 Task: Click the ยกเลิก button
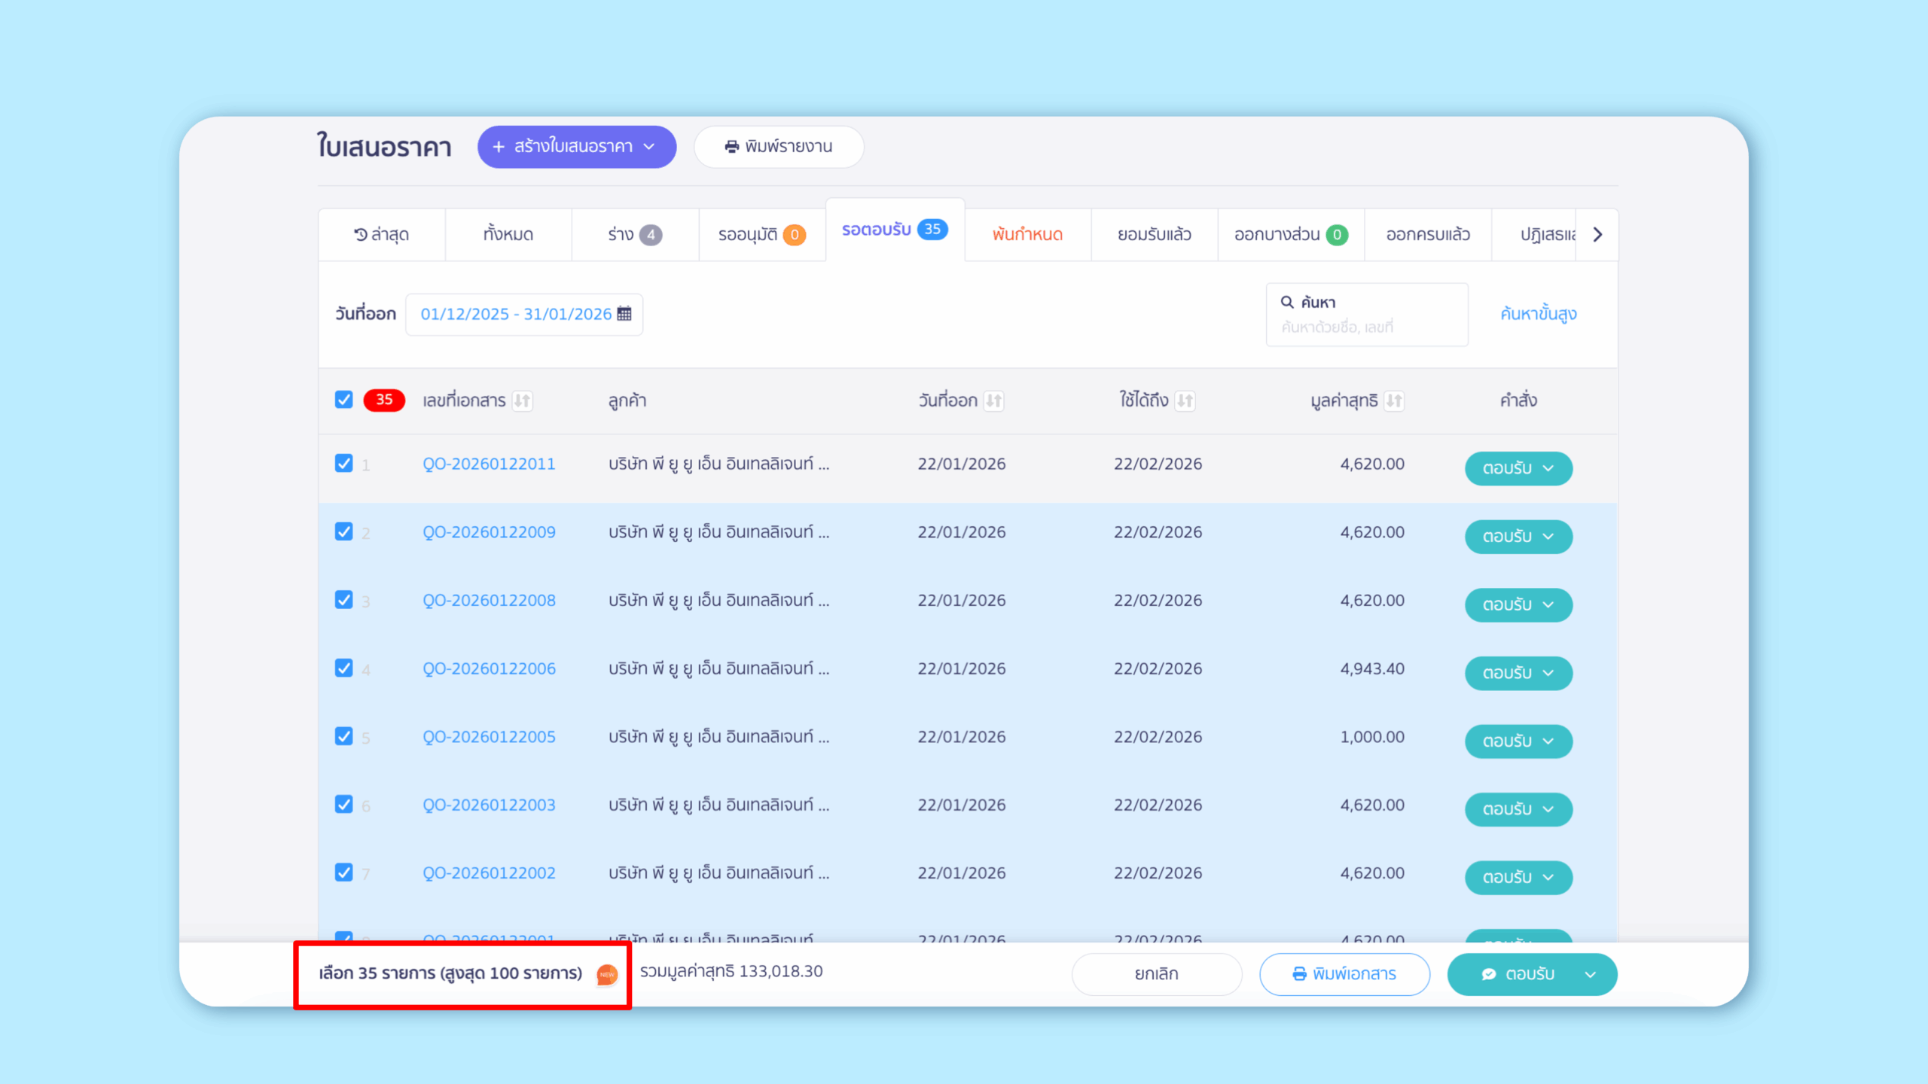1156,974
